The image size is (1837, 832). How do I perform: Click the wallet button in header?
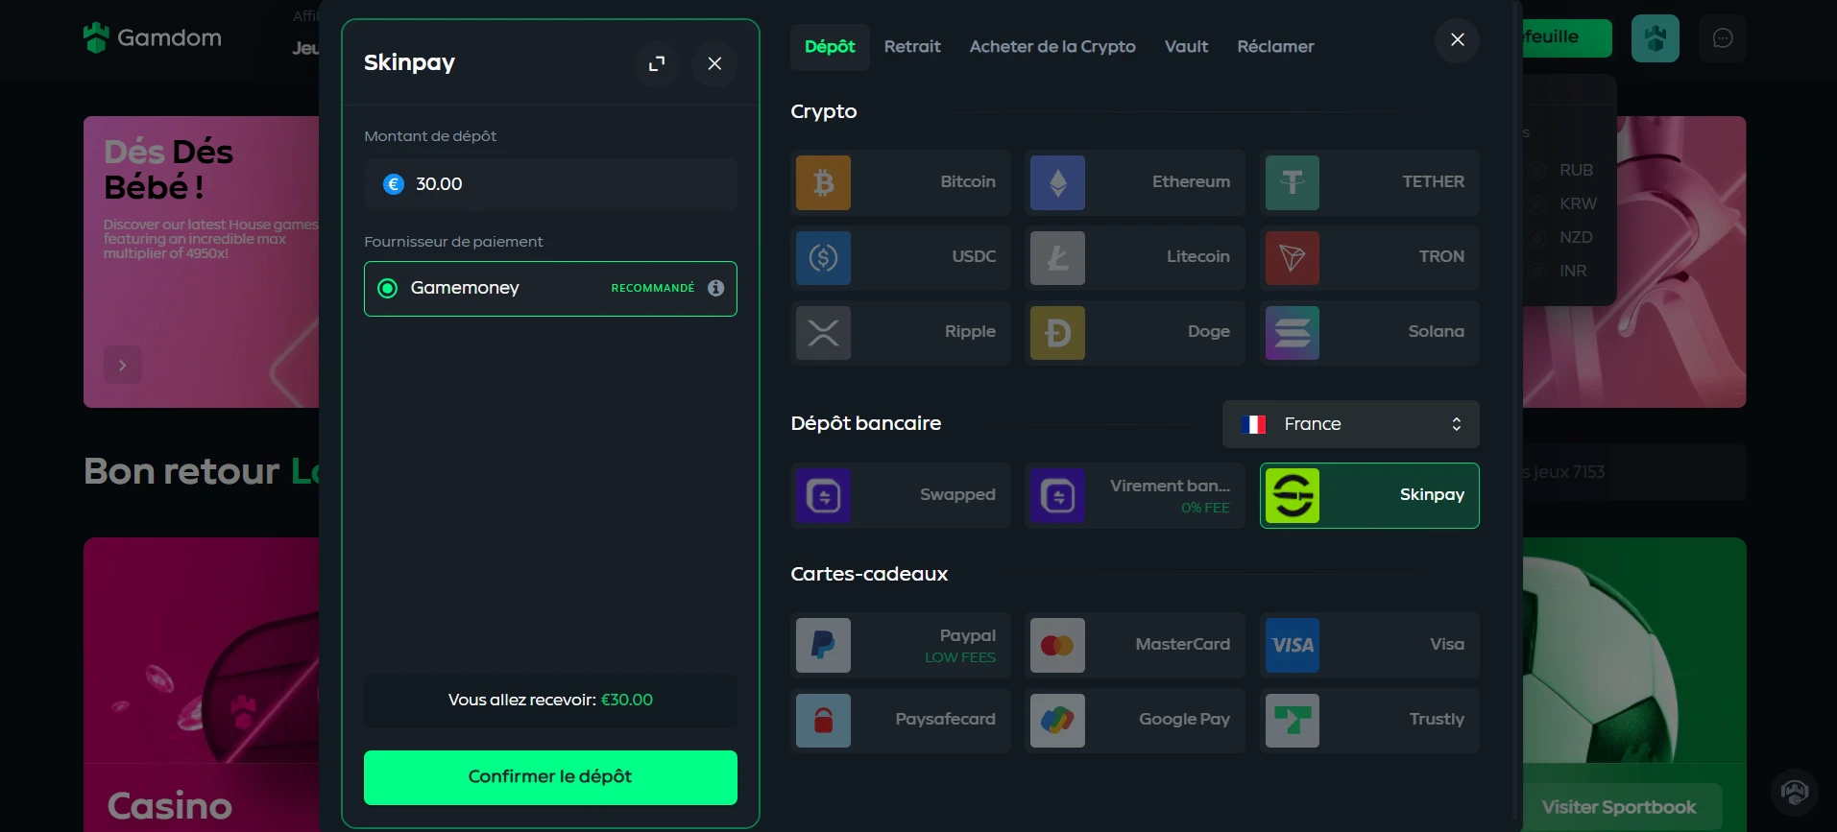click(1567, 38)
